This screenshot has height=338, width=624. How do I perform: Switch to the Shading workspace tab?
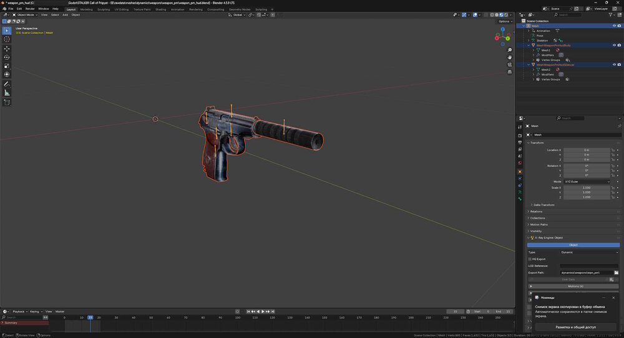pos(161,9)
